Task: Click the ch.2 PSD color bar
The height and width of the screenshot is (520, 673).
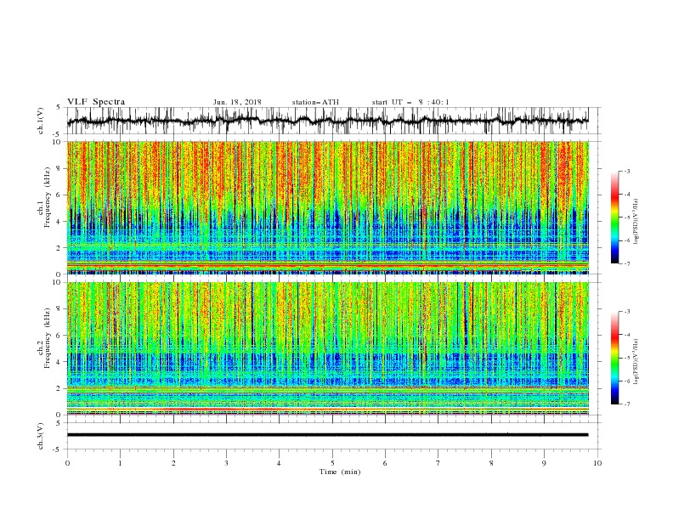Action: pyautogui.click(x=614, y=358)
